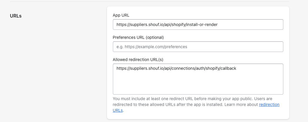Image resolution: width=308 pixels, height=122 pixels.
Task: Click the 'URLs' section heading
Action: (16, 16)
